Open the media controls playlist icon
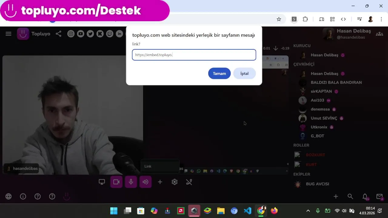388x218 pixels. (x=360, y=19)
